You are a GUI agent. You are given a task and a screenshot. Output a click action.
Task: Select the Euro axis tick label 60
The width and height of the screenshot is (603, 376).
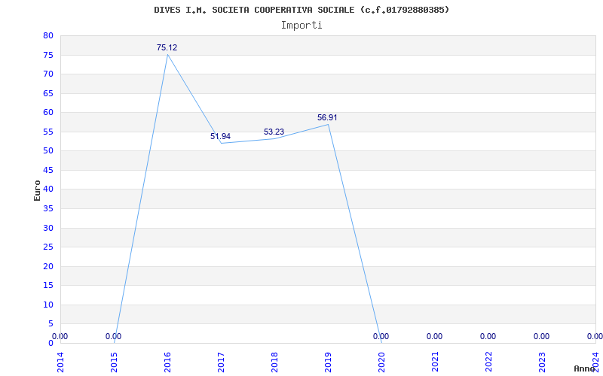click(x=48, y=112)
